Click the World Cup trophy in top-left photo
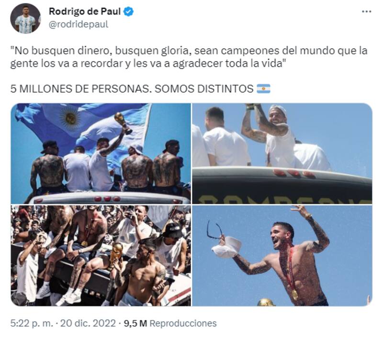This screenshot has height=338, width=383. 123,123
